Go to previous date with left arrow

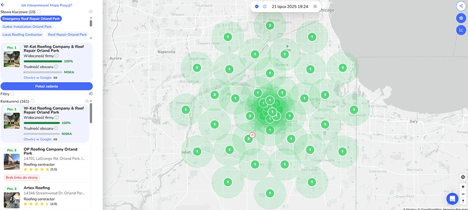point(256,7)
